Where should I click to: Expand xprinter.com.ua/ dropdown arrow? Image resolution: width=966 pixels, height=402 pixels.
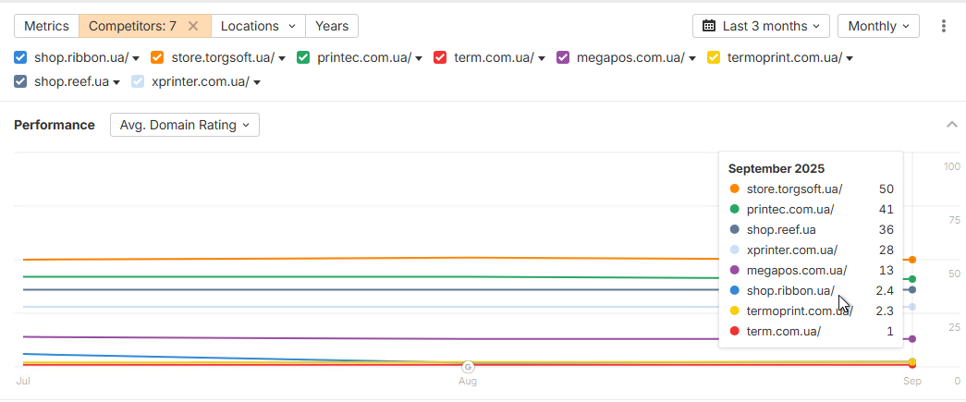coord(257,82)
